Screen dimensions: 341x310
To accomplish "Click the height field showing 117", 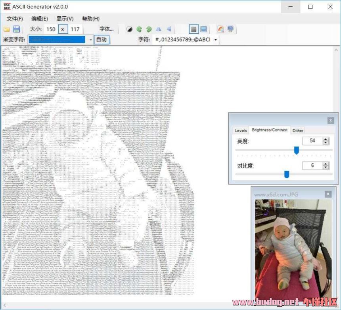I will (x=75, y=29).
